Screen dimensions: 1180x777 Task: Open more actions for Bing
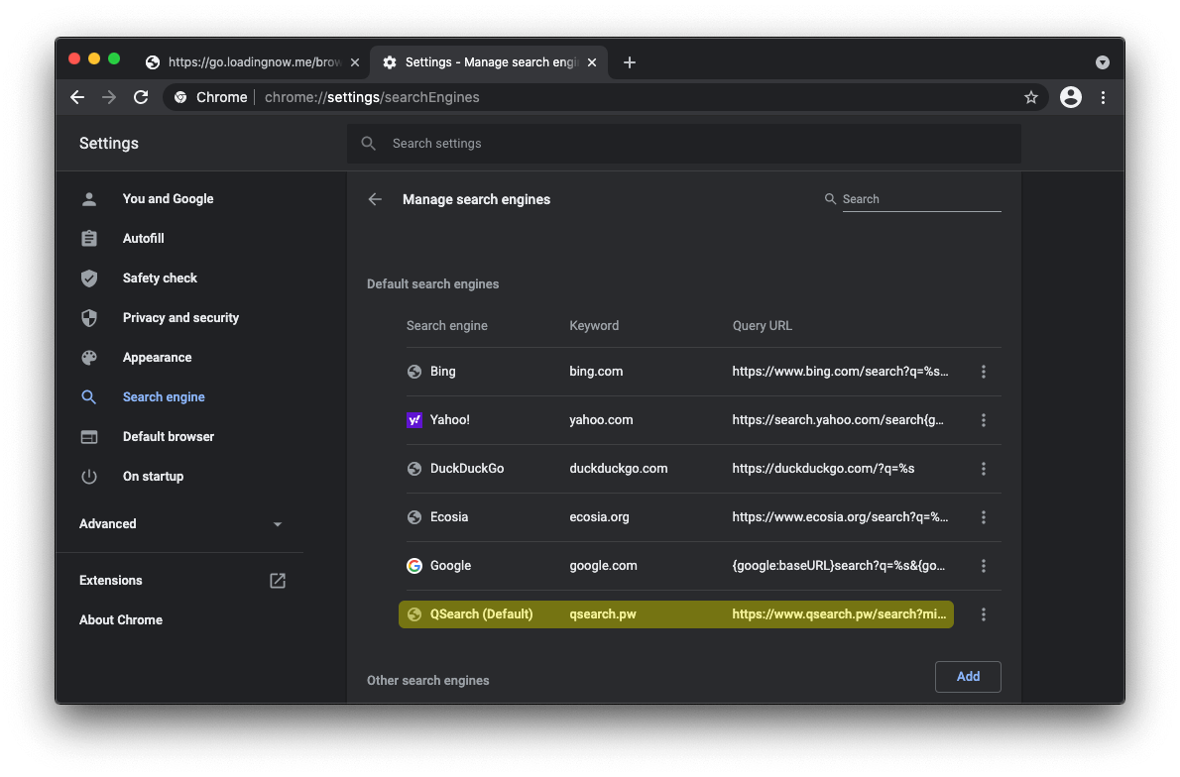(984, 372)
